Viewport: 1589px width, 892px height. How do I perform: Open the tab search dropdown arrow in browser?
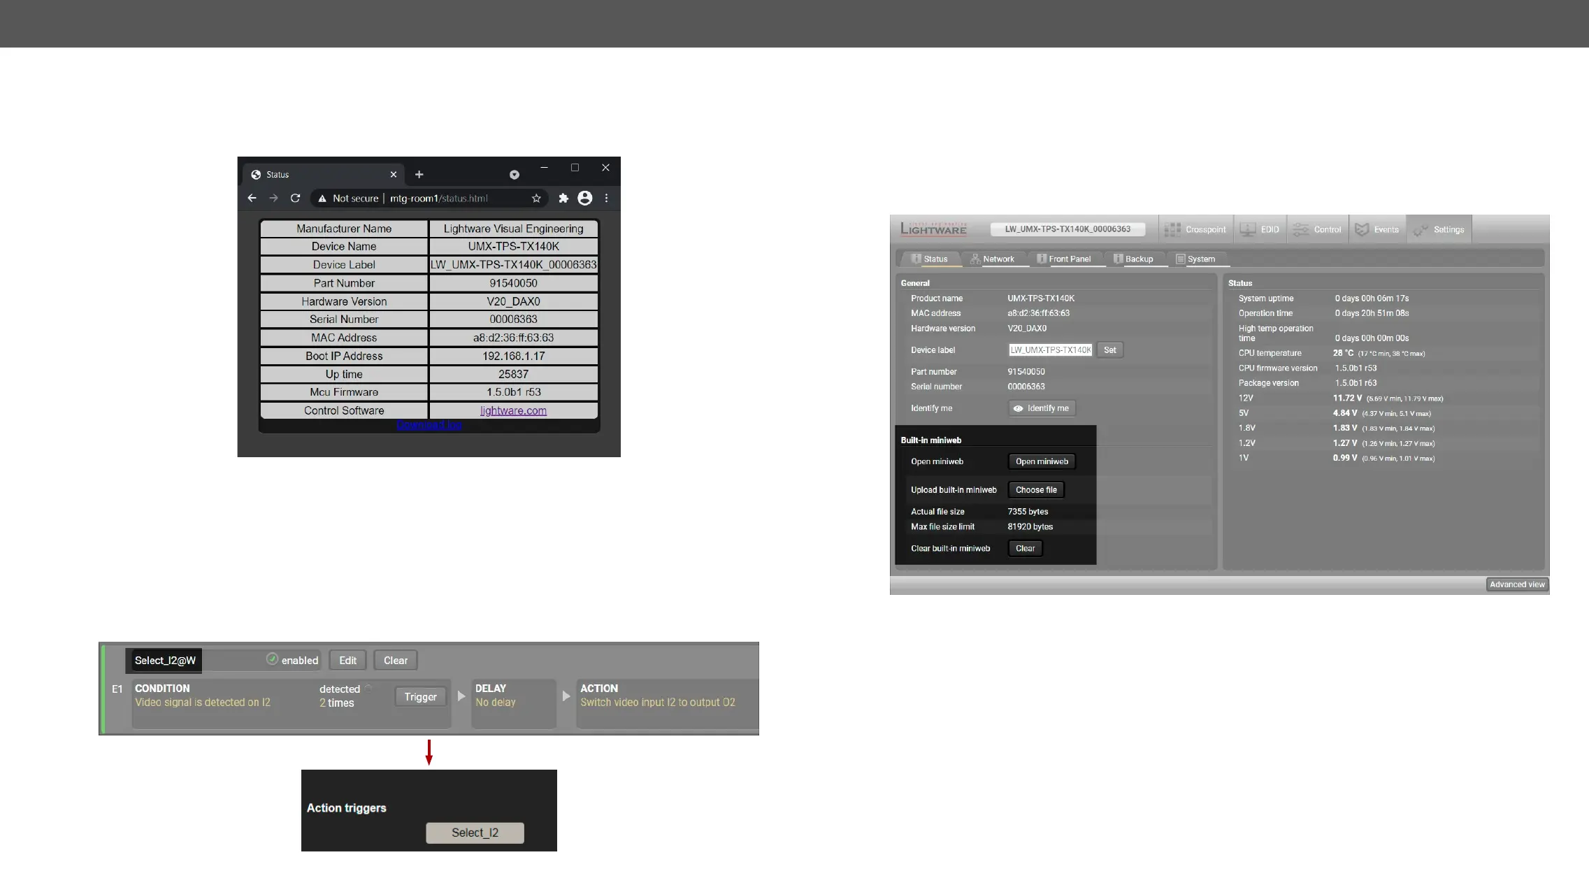point(515,175)
